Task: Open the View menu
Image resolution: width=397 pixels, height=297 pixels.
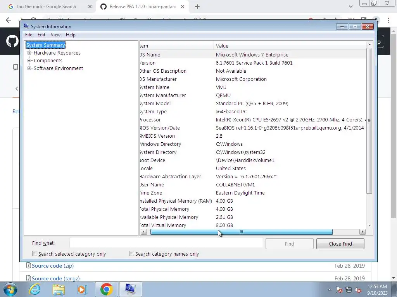Action: click(55, 35)
